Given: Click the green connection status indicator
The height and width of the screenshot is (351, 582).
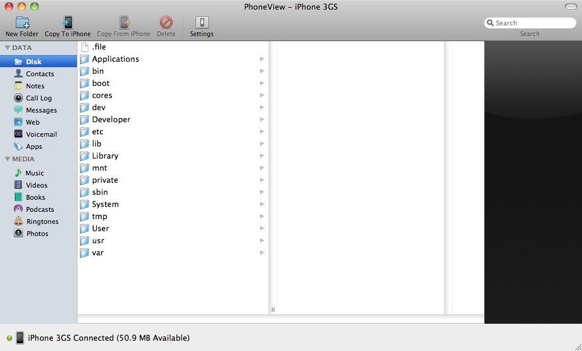Looking at the screenshot, I should pyautogui.click(x=9, y=338).
